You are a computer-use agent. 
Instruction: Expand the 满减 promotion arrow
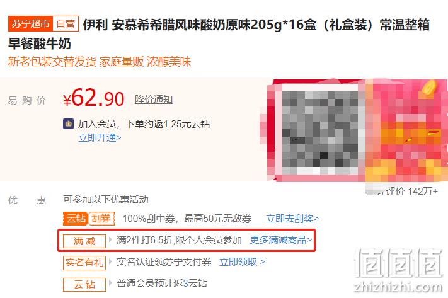pyautogui.click(x=110, y=239)
